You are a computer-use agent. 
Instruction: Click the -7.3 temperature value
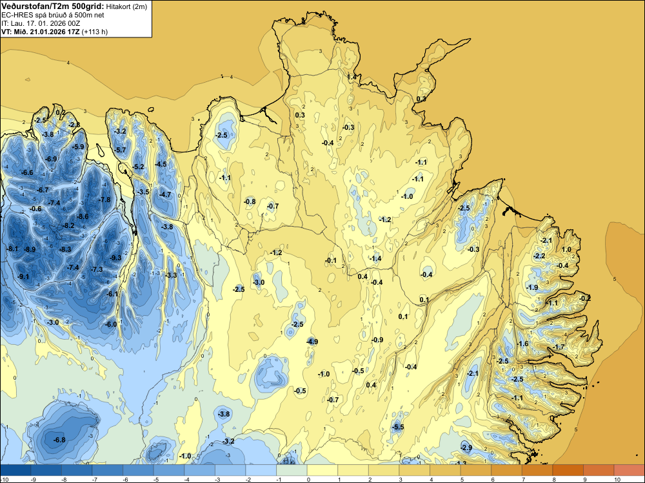[x=97, y=269]
